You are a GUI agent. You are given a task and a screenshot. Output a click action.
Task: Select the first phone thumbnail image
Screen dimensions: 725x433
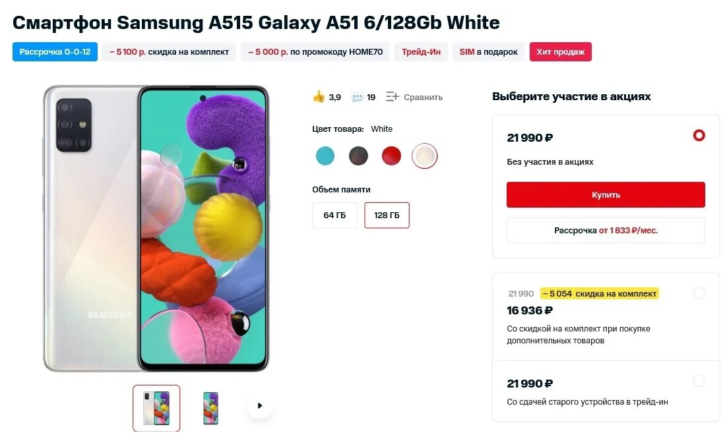point(156,408)
